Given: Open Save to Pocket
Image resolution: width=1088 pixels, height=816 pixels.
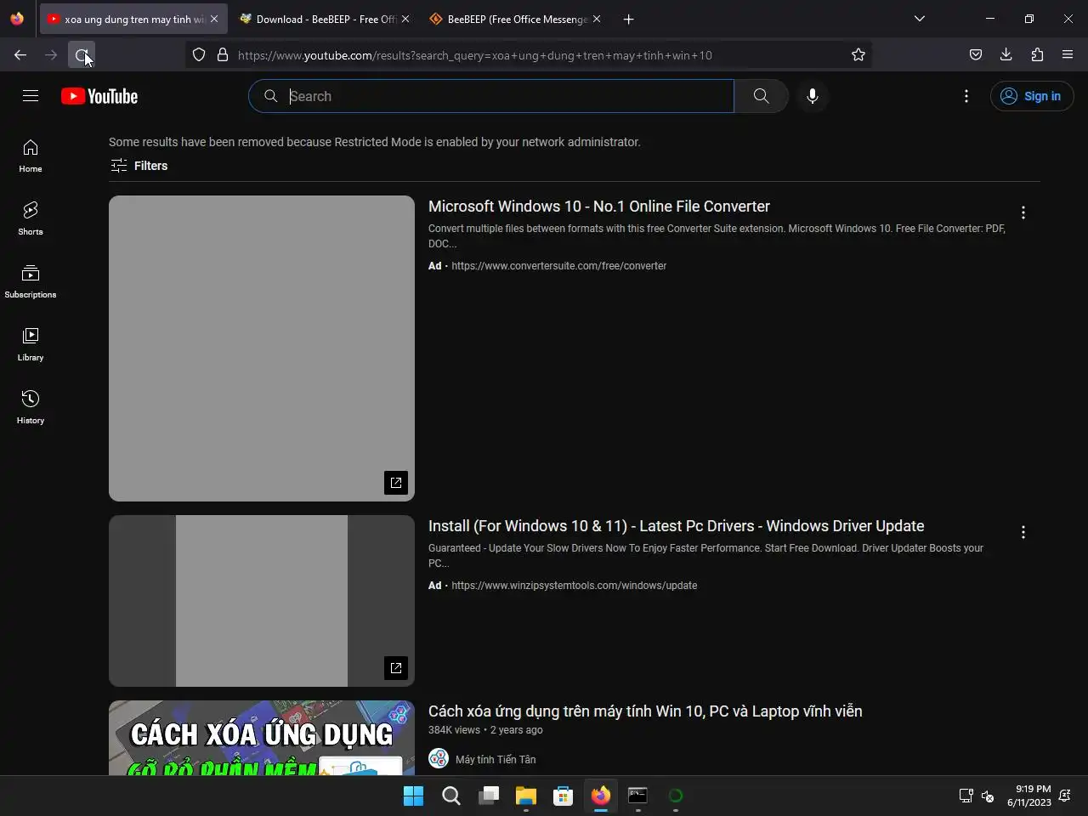Looking at the screenshot, I should click(976, 55).
